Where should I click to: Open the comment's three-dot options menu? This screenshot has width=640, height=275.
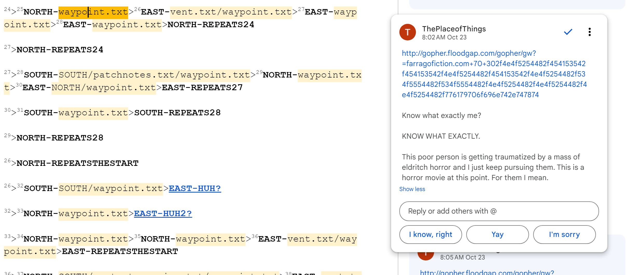click(x=589, y=32)
